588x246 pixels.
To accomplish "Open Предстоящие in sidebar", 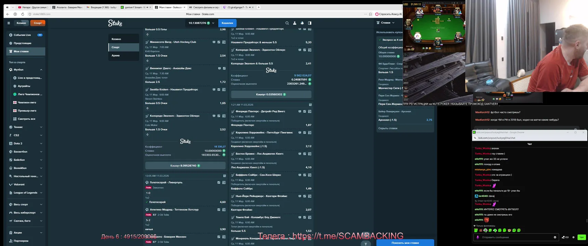I will click(26, 43).
